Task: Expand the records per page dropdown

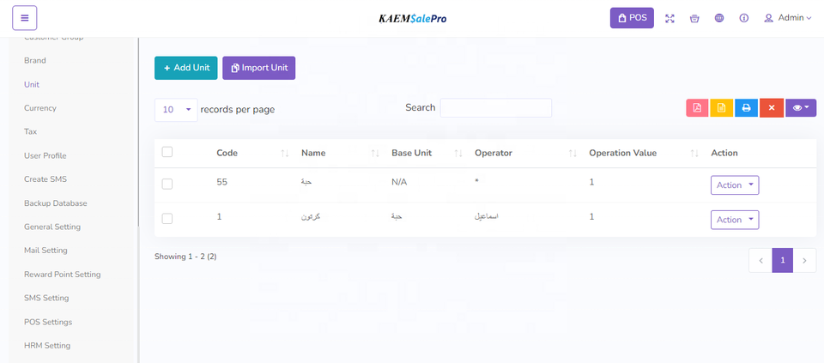Action: click(176, 110)
